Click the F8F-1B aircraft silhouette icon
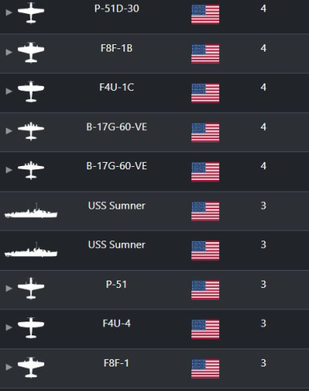 [x=31, y=52]
